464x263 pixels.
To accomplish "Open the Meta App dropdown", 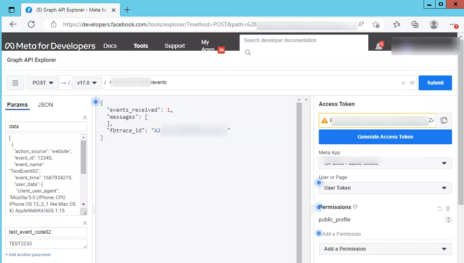I will click(385, 163).
